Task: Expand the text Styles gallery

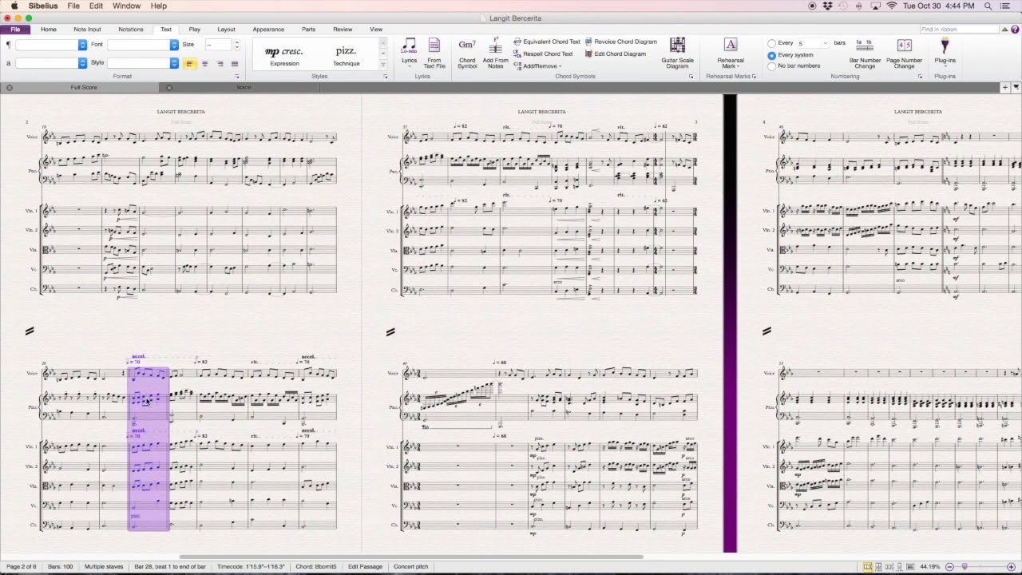Action: pyautogui.click(x=383, y=65)
